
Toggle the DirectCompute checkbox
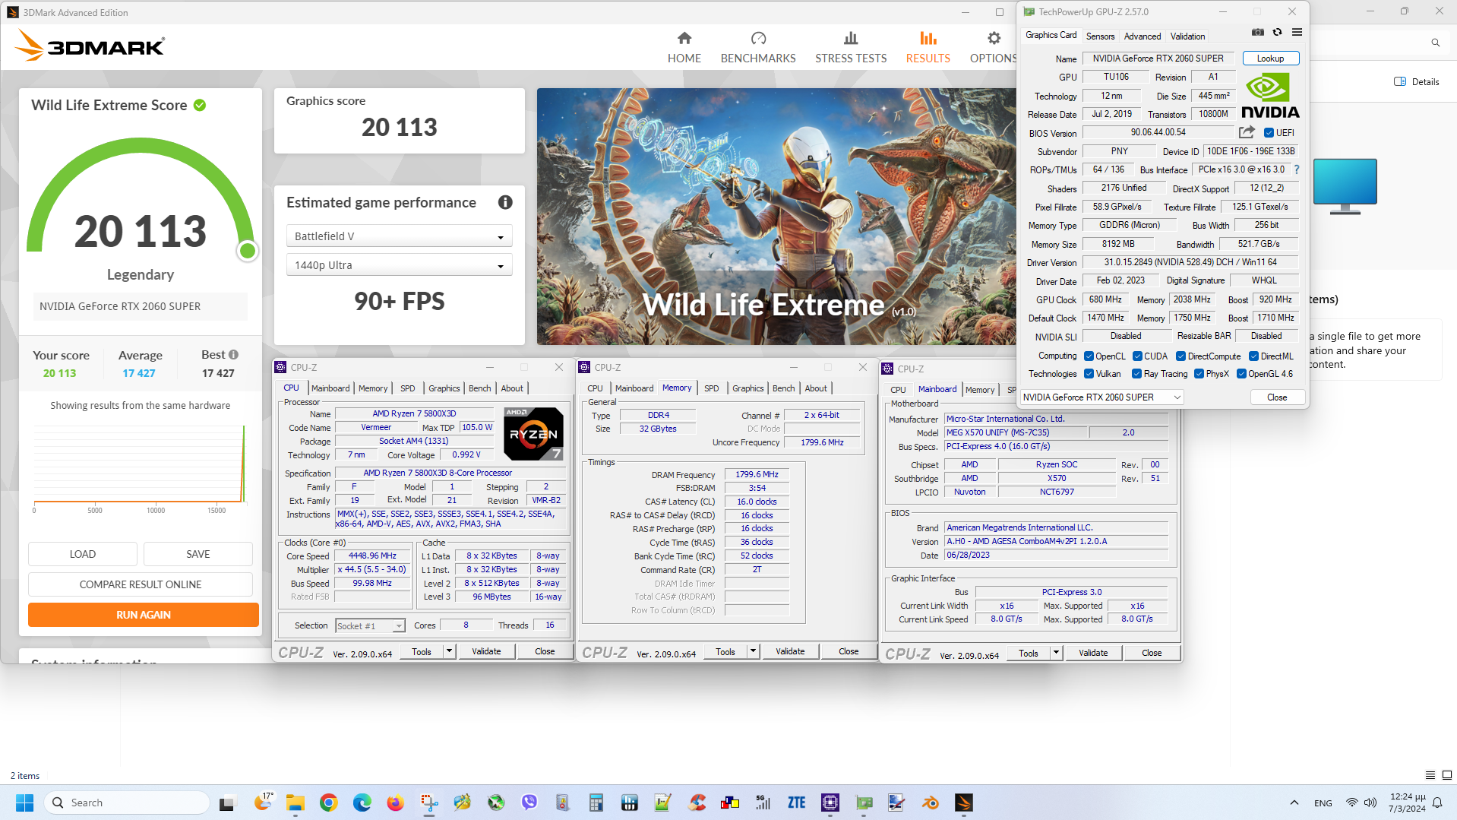[1180, 356]
